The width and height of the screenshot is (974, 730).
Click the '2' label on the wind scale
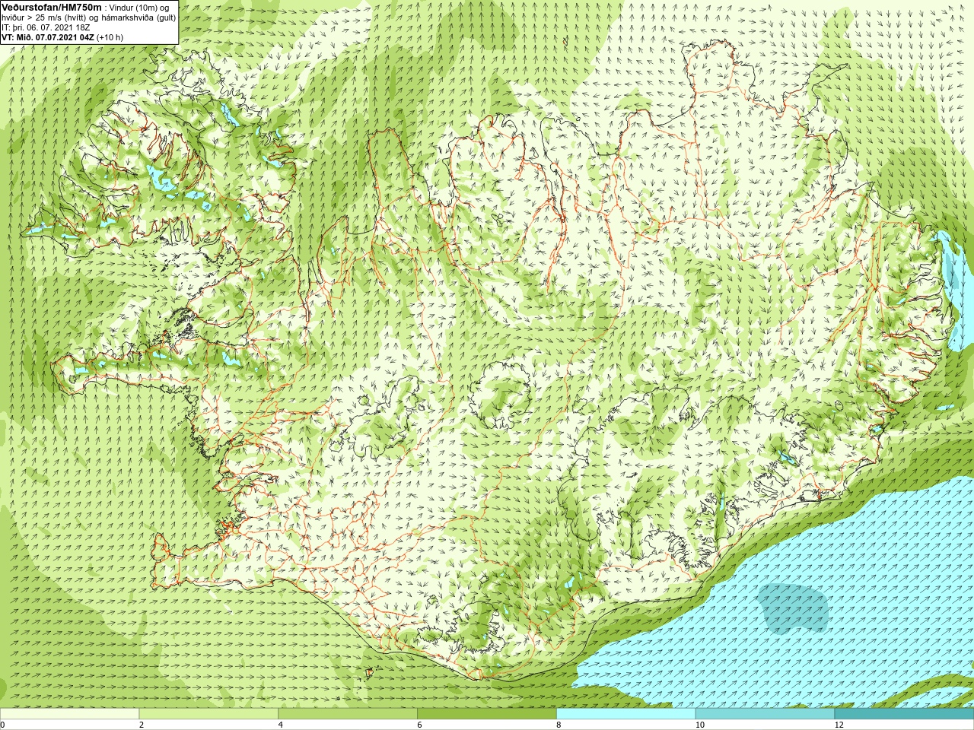[142, 725]
